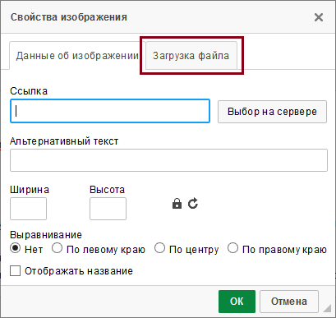
Task: Switch to the 'Загрузка файла' tab
Action: pos(191,56)
